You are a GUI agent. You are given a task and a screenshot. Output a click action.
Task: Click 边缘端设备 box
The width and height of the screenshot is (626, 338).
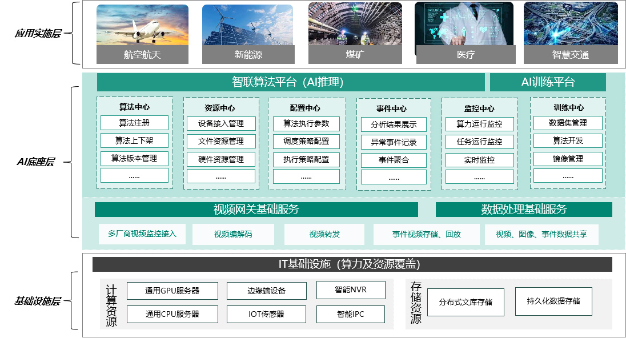tap(267, 291)
